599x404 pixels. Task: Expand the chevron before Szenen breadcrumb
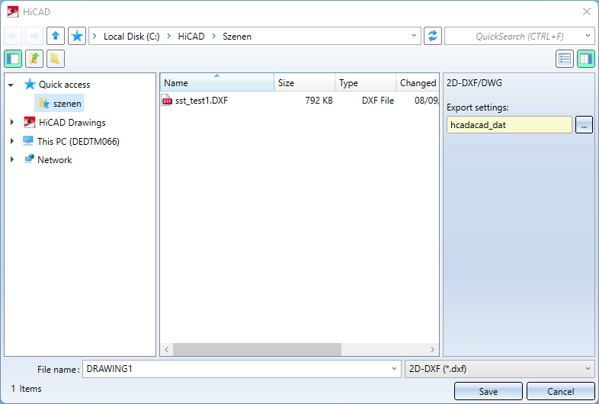[x=214, y=37]
